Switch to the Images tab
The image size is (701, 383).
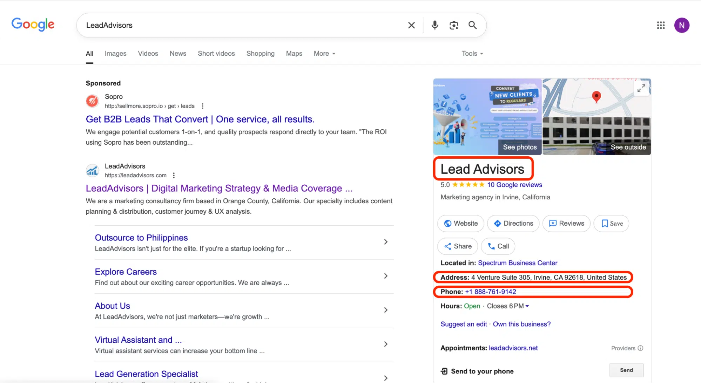(x=115, y=53)
